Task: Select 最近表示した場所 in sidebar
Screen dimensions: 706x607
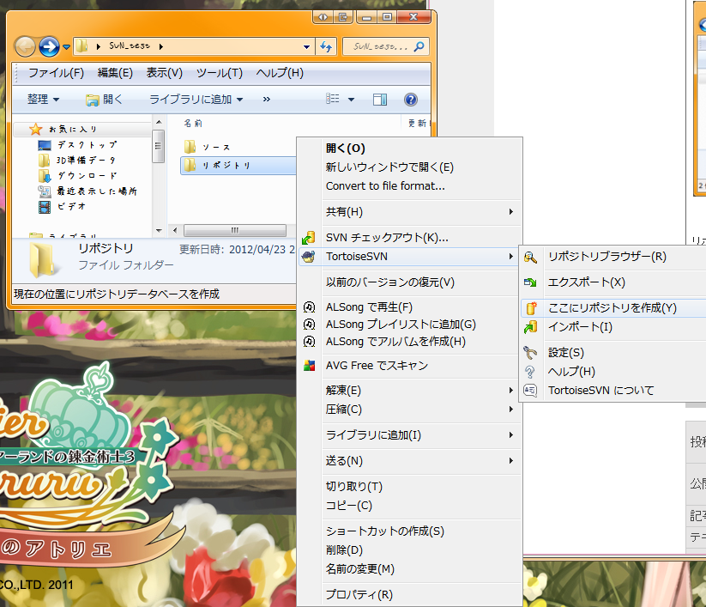Action: click(97, 191)
